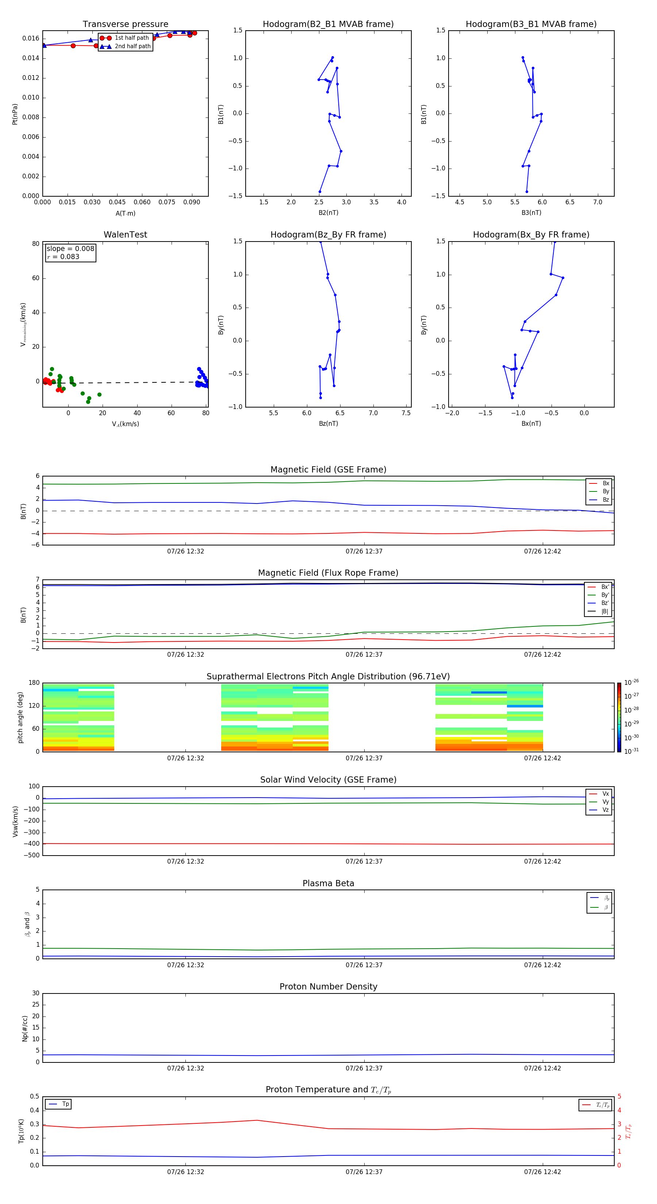Click the 'Hodogram(Bz_By FR frame)' title
The width and height of the screenshot is (657, 1204).
(x=328, y=235)
